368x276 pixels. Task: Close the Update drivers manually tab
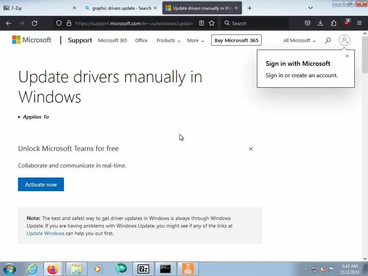(236, 8)
